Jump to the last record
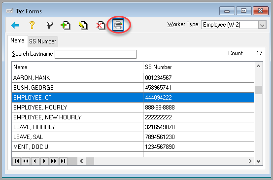The width and height of the screenshot is (273, 180). (x=63, y=161)
